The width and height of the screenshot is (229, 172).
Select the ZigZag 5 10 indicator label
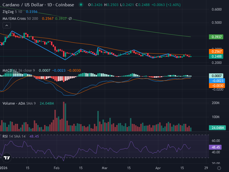[12, 12]
